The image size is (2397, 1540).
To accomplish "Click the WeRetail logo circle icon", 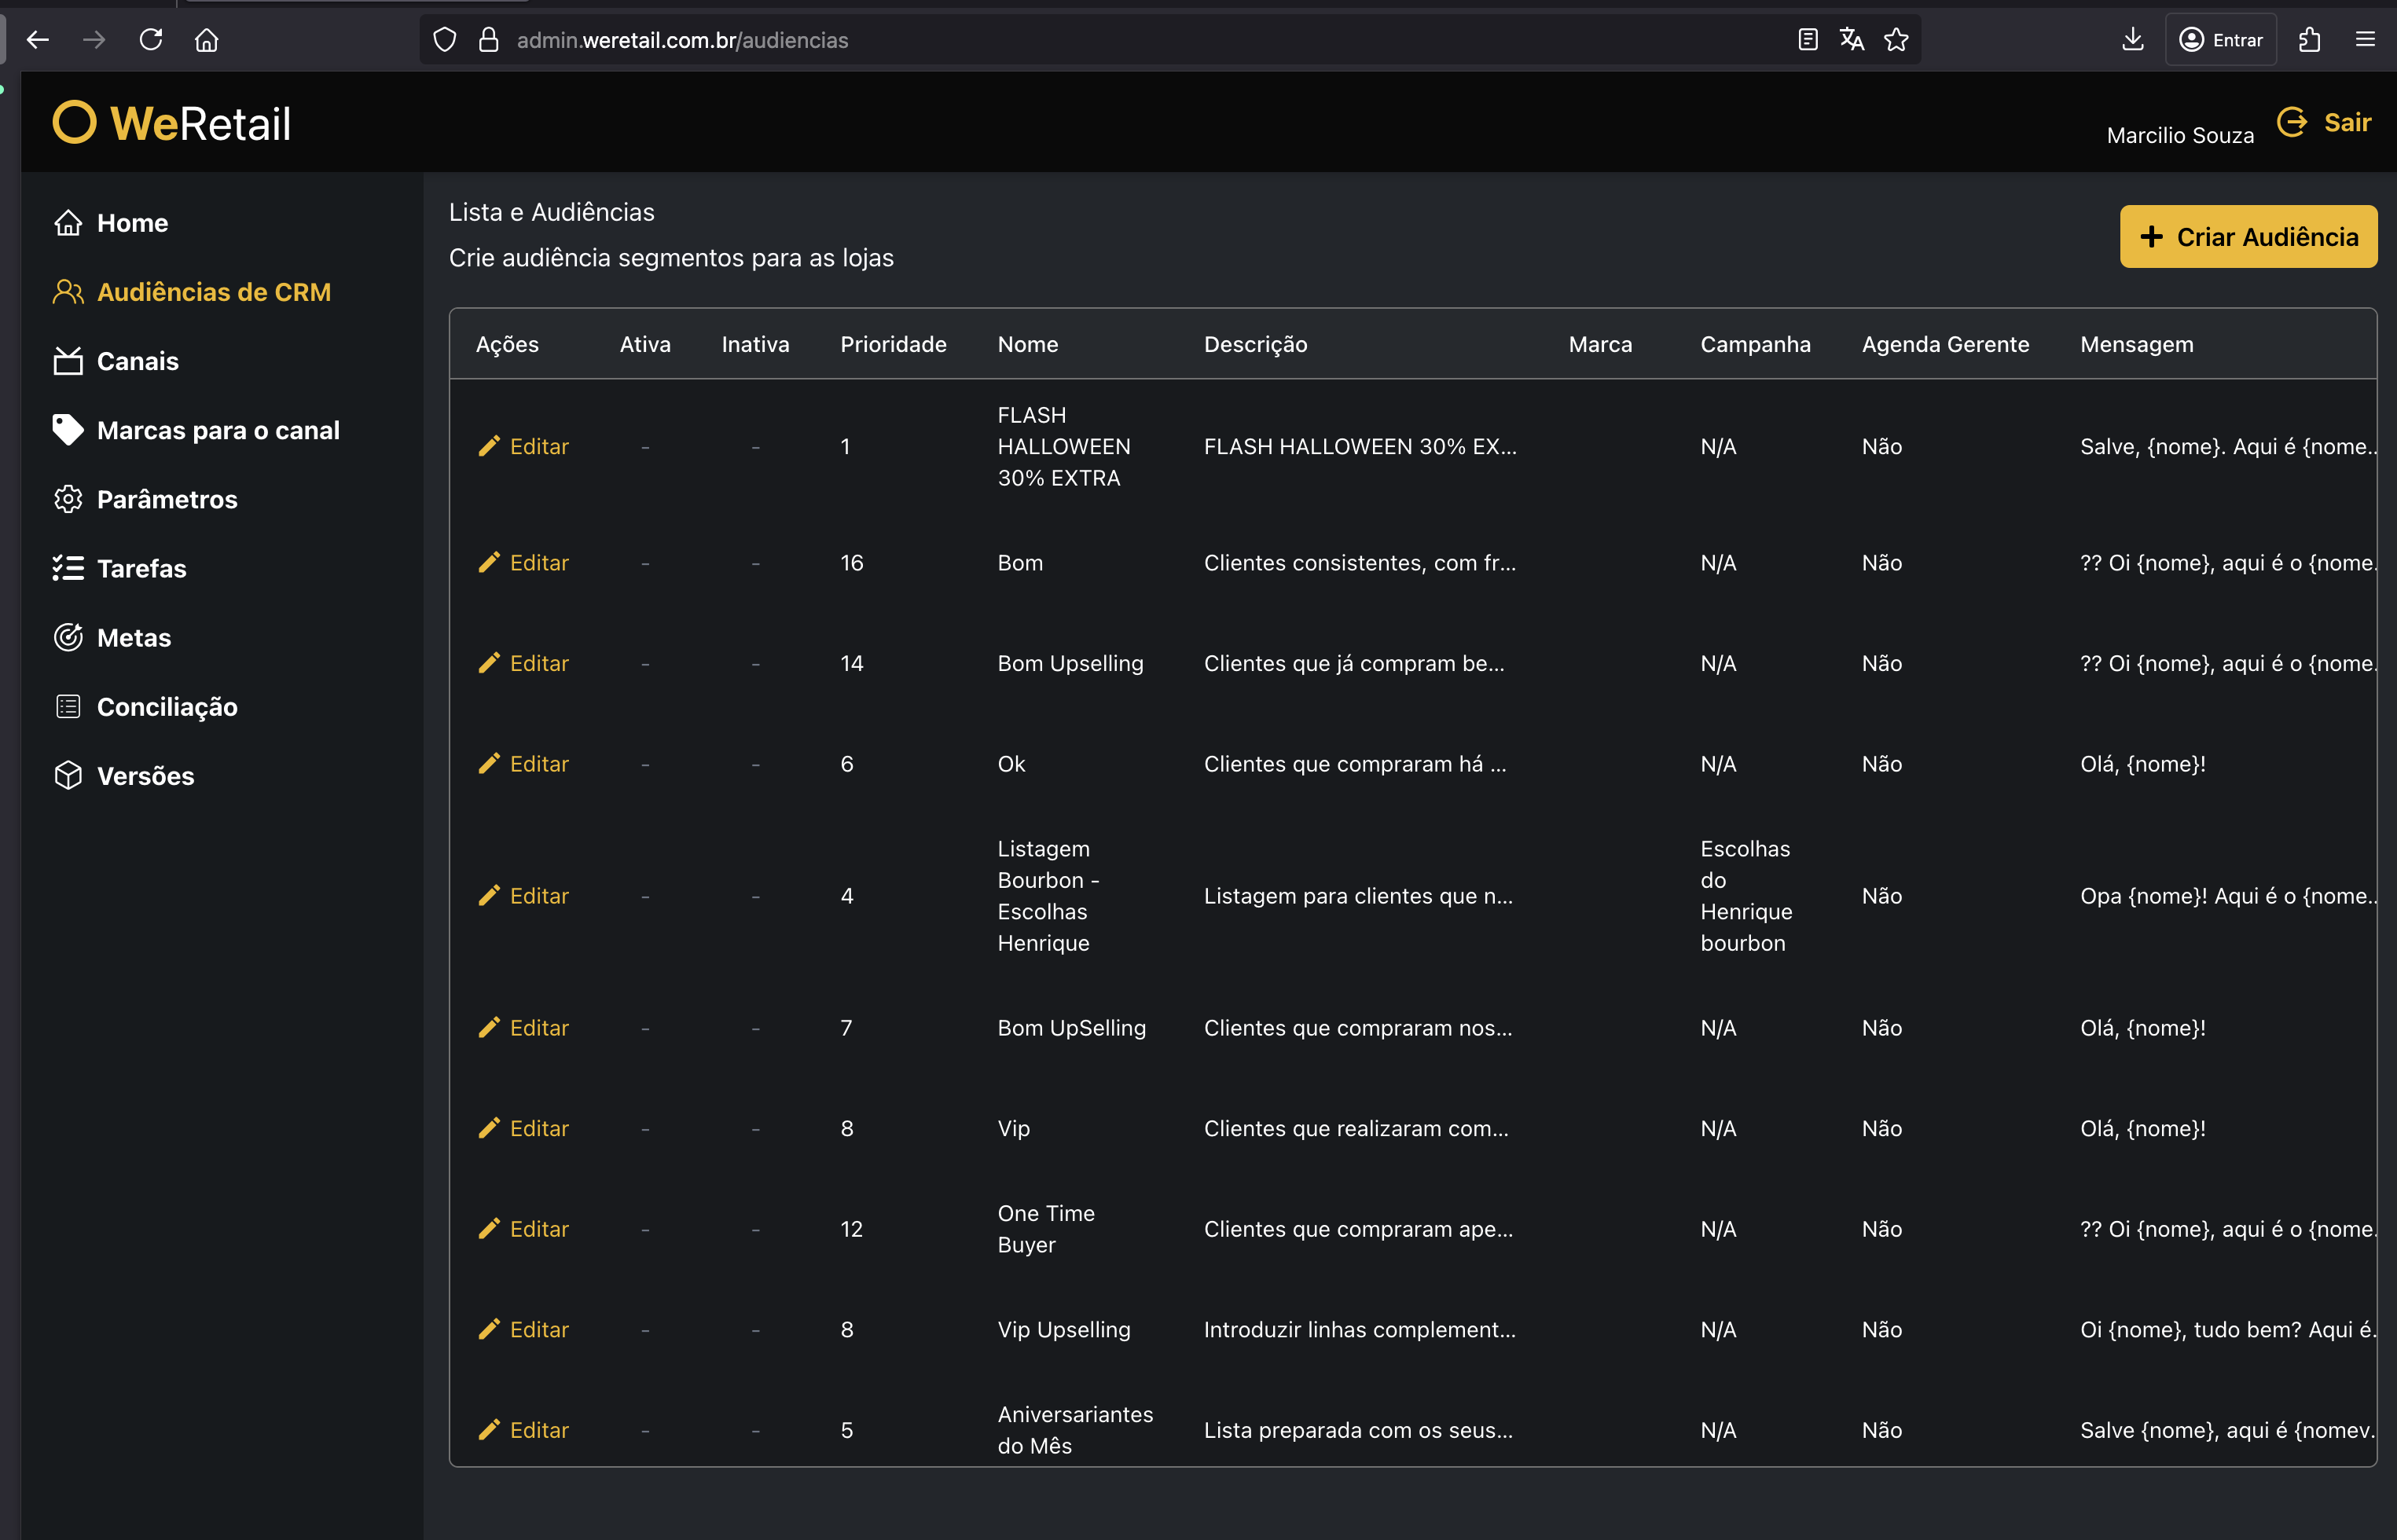I will coord(74,123).
